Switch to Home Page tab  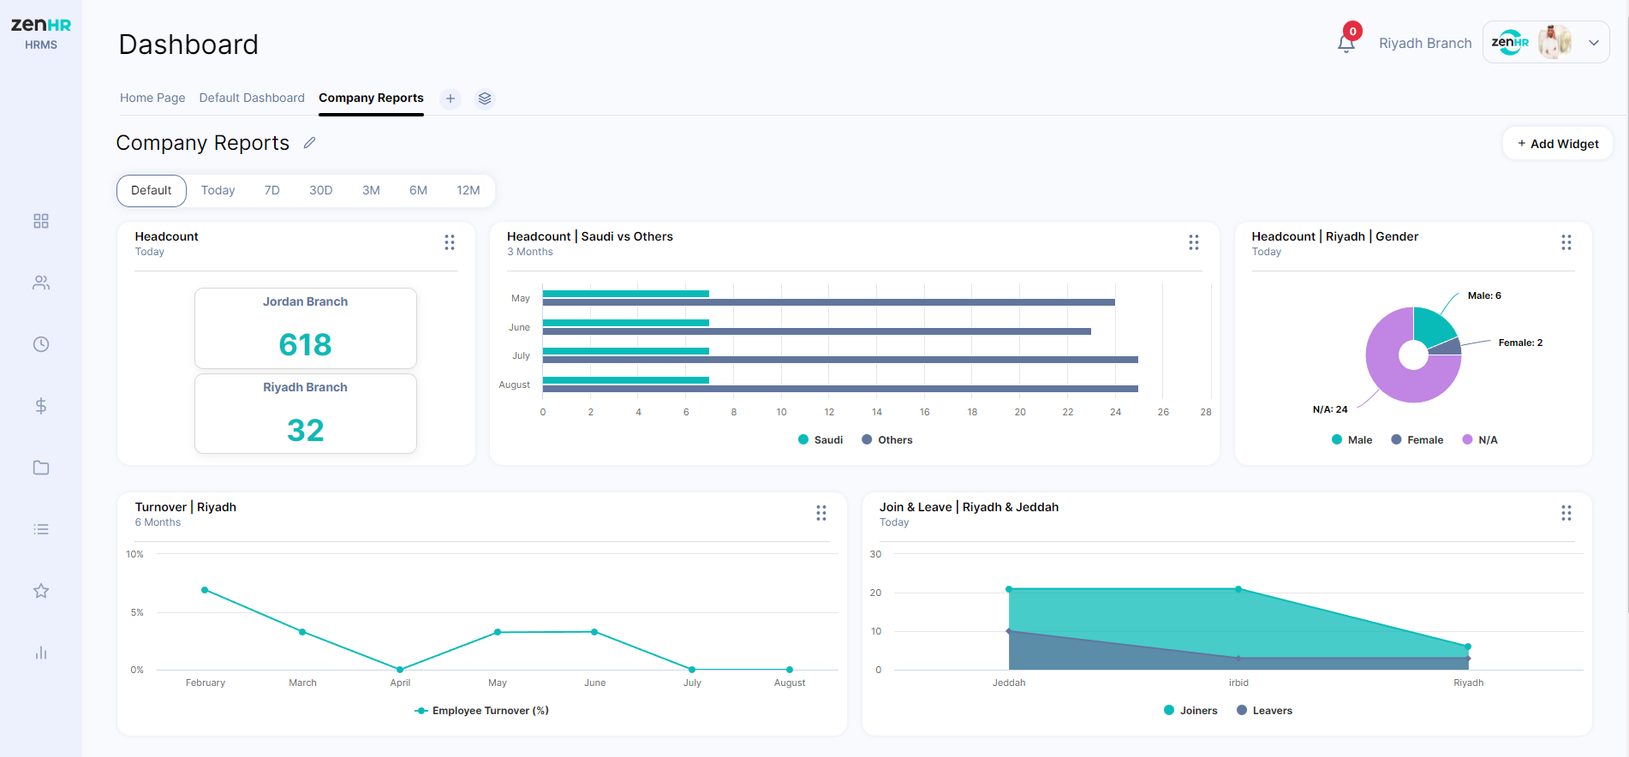click(x=152, y=98)
